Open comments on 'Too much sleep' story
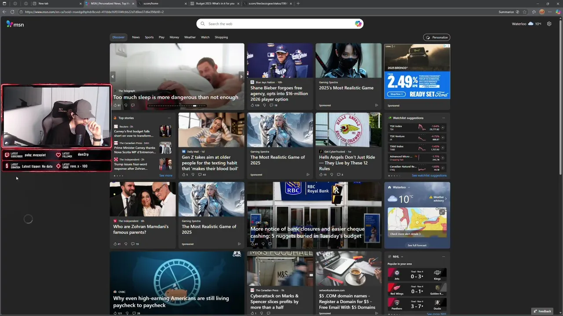 click(x=133, y=105)
